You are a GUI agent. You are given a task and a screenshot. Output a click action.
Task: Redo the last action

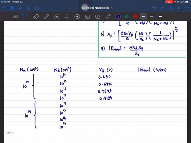point(162,8)
